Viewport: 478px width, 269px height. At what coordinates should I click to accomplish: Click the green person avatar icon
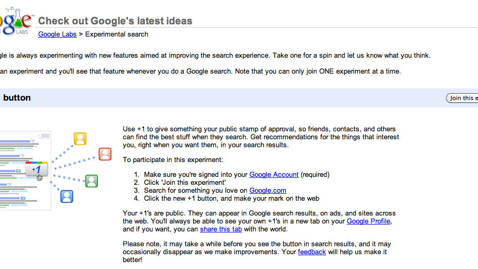coord(92,181)
